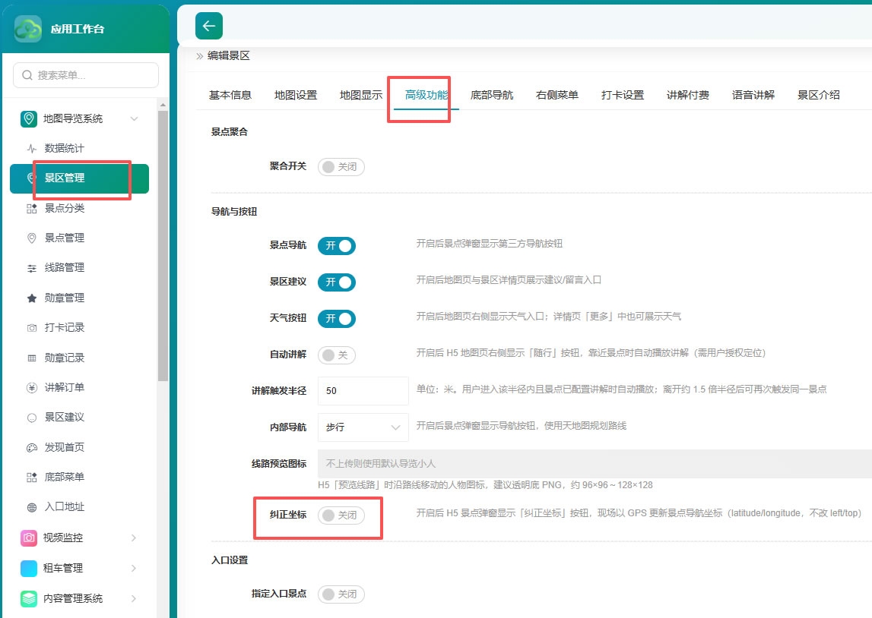Click the 入口地址 globe icon
The height and width of the screenshot is (618, 872).
click(x=32, y=507)
